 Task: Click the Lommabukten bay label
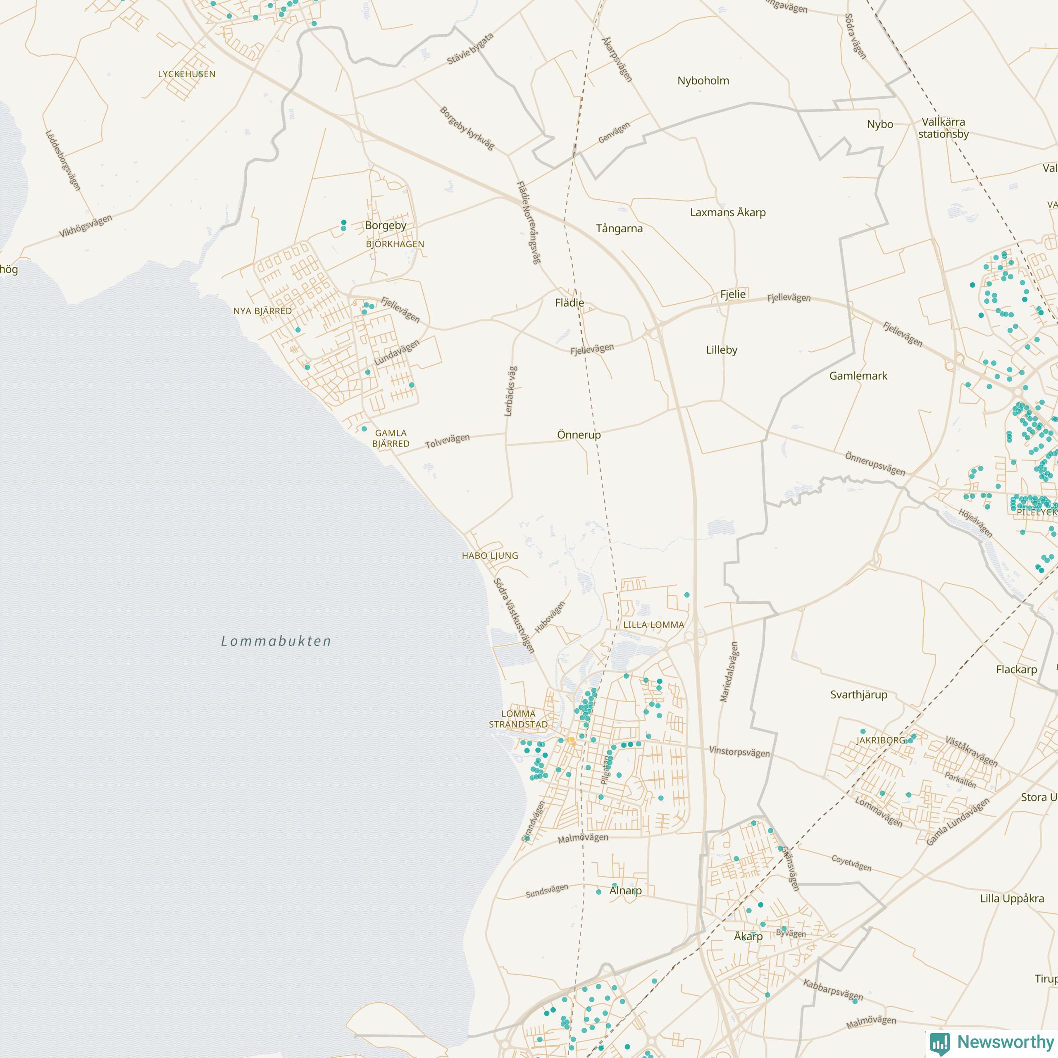coord(276,641)
